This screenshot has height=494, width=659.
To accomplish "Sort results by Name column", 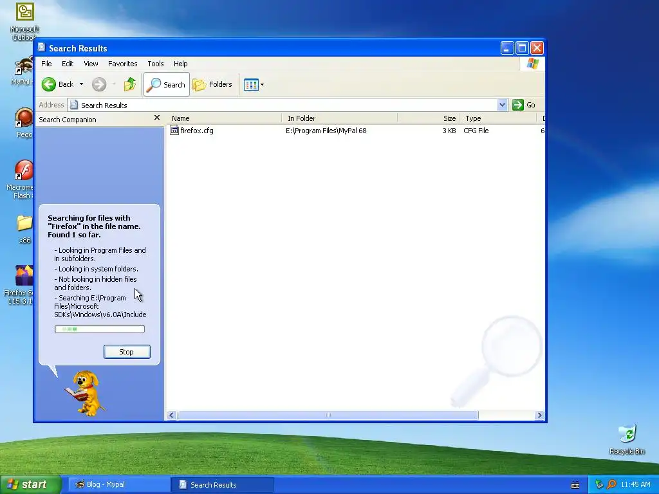I will click(x=225, y=118).
